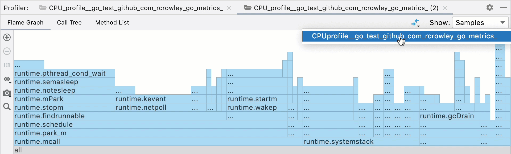Image resolution: width=511 pixels, height=154 pixels.
Task: Open the Method List tab
Action: [112, 23]
